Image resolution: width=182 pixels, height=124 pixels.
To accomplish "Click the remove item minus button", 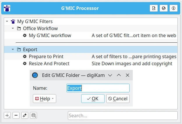I will (x=16, y=116).
